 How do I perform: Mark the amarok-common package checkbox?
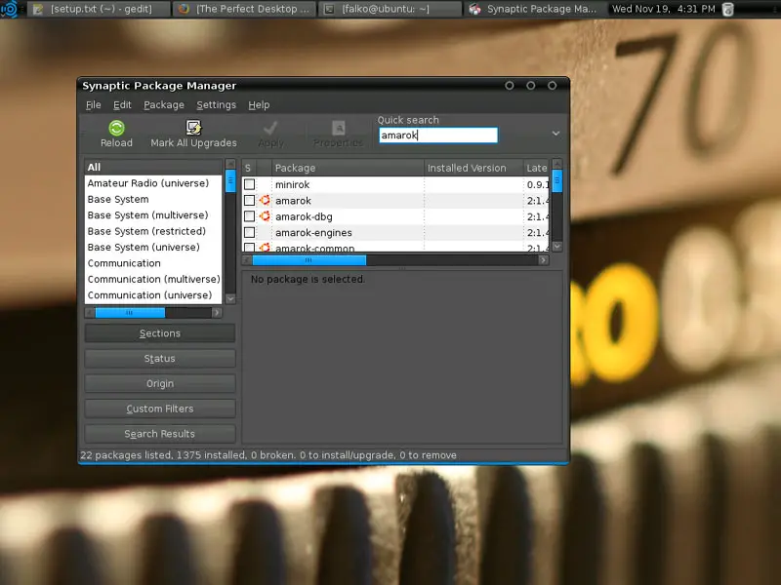tap(250, 248)
